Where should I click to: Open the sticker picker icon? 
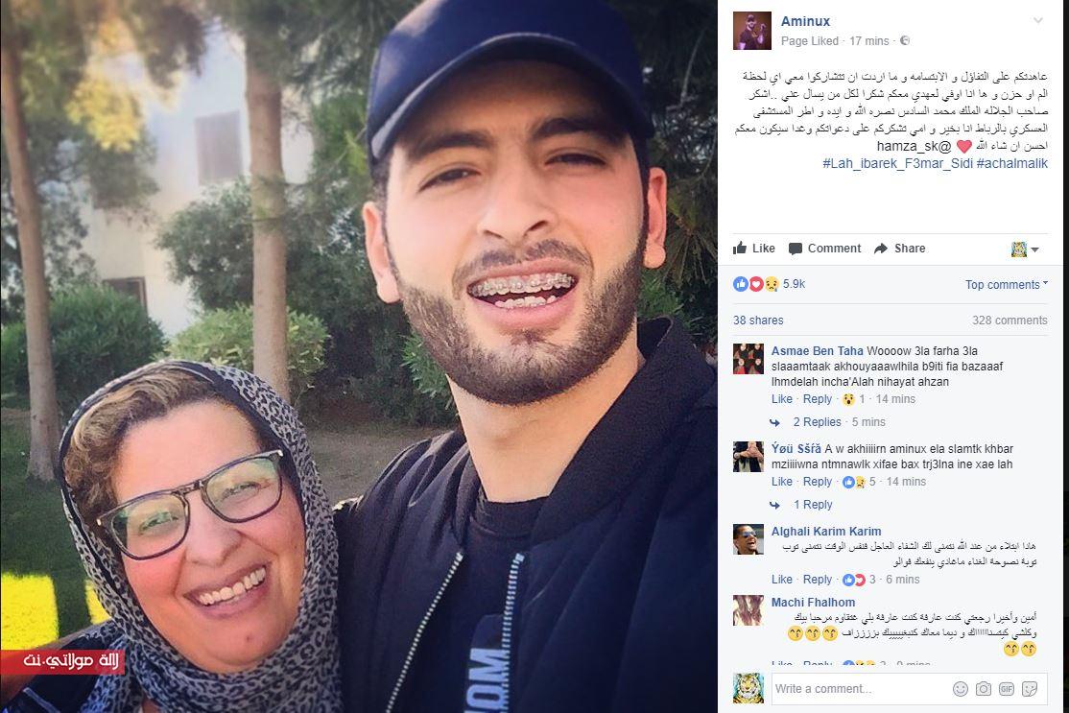(1030, 688)
